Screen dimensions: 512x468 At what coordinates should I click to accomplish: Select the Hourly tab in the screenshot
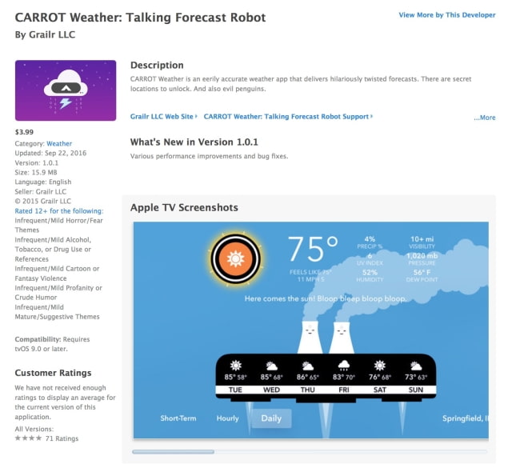click(227, 418)
